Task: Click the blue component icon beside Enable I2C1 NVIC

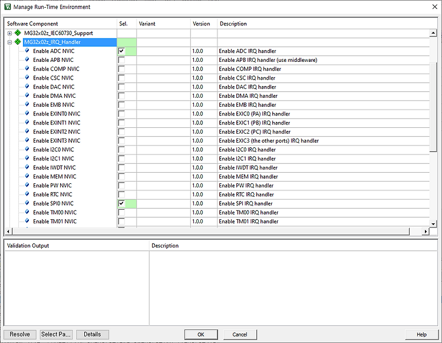Action: tap(27, 158)
